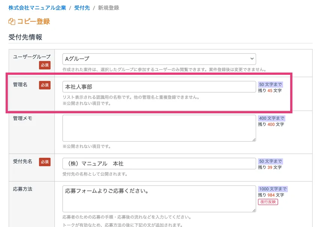Select the 受付先名 input field
This screenshot has width=322, height=227.
(159, 163)
